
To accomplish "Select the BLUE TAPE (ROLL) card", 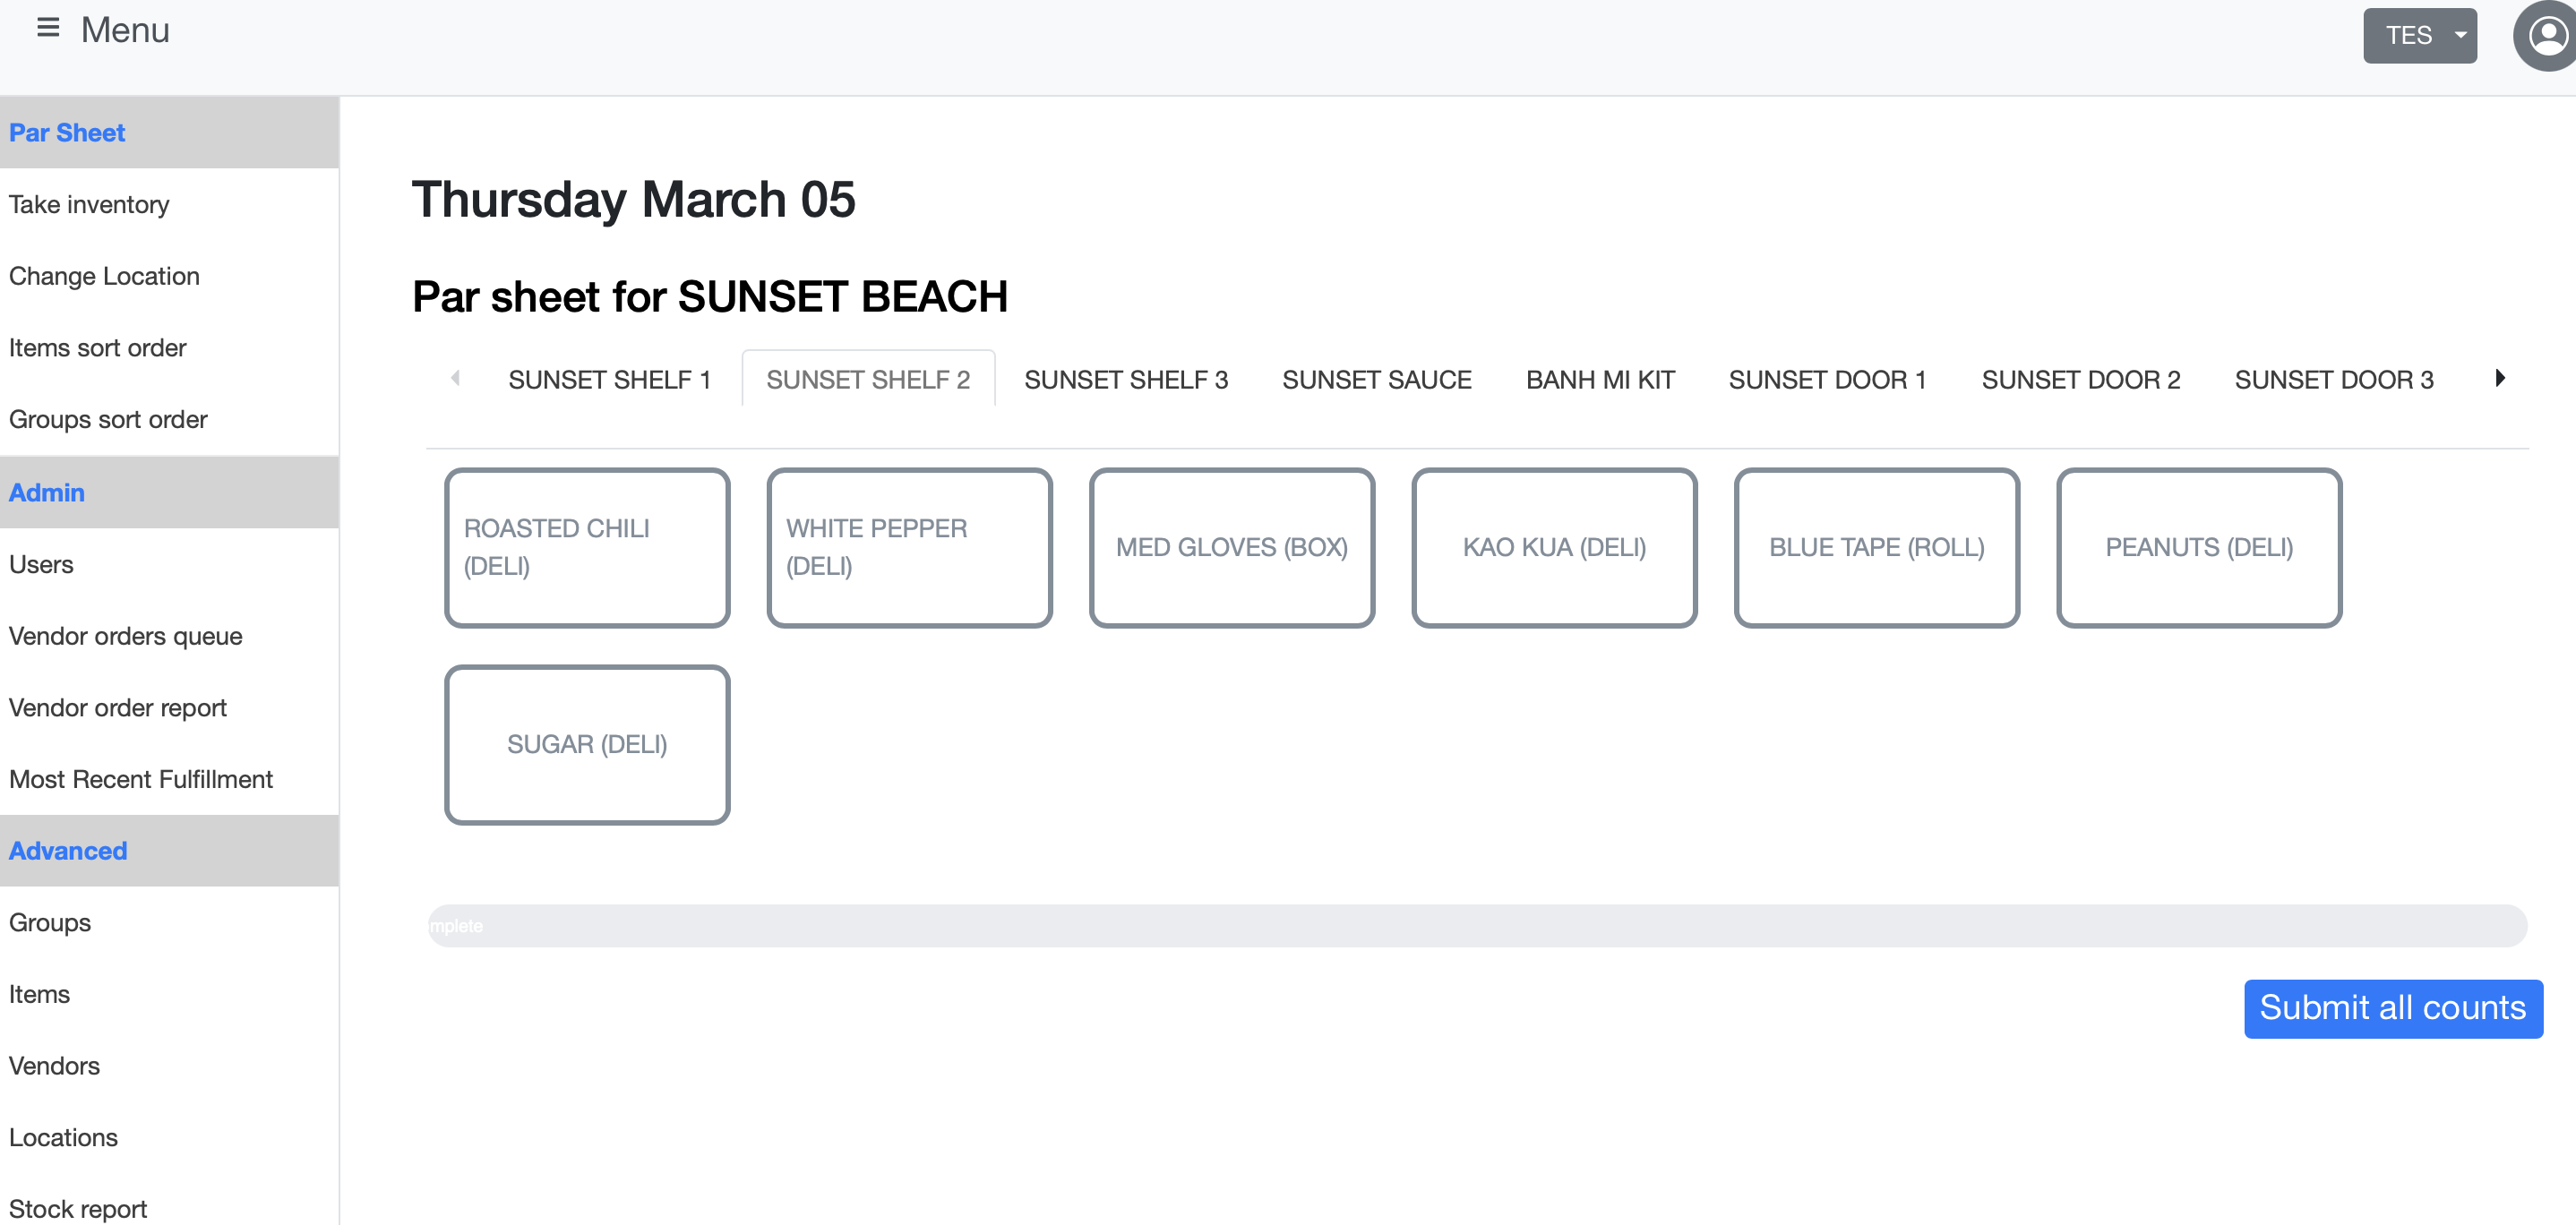I will point(1876,548).
